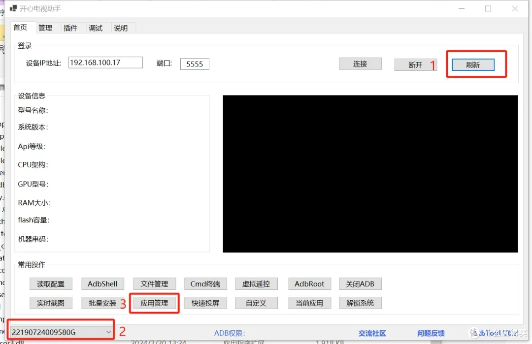This screenshot has width=532, height=344.
Task: Open 虚拟遥控
Action: tap(256, 284)
